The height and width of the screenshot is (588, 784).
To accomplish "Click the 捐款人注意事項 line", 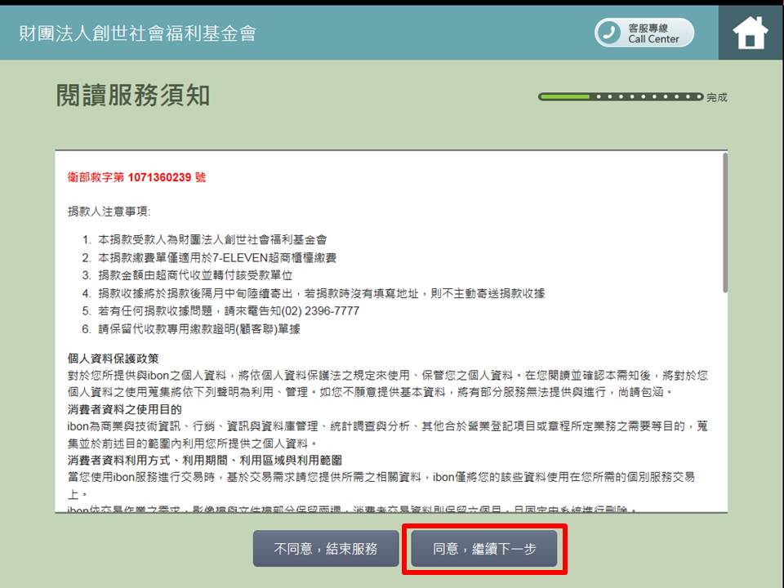I will (109, 212).
